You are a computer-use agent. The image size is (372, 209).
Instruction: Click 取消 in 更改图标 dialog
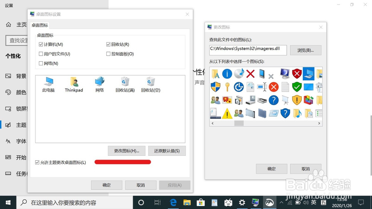click(x=305, y=169)
